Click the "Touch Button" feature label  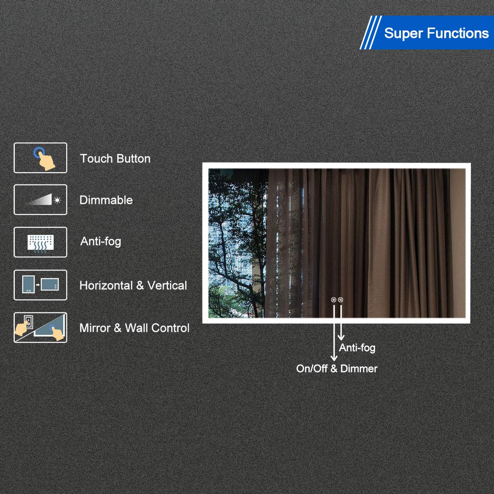pos(115,158)
